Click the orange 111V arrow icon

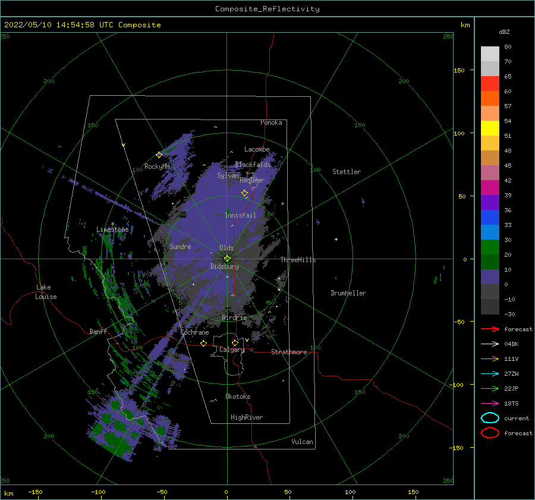490,359
